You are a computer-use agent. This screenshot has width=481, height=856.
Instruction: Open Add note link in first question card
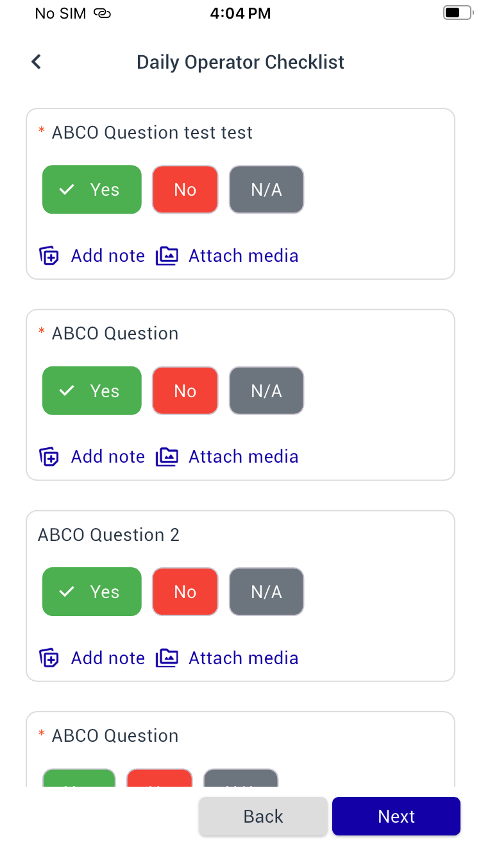[108, 256]
